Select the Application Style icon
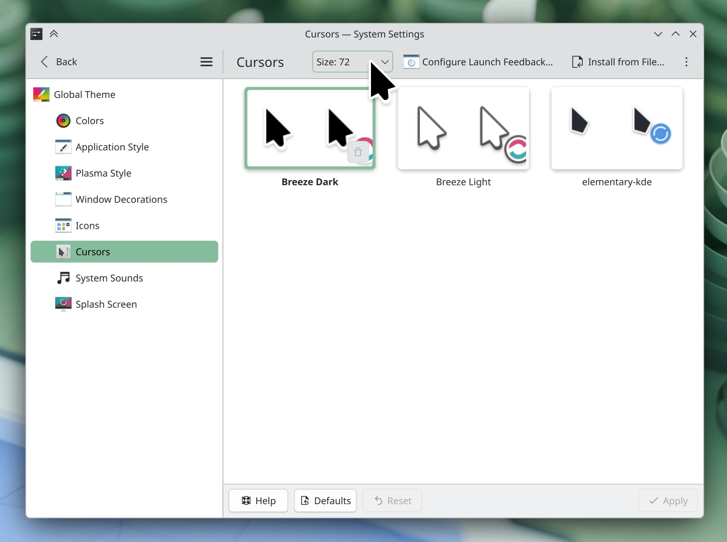The height and width of the screenshot is (542, 727). tap(63, 147)
